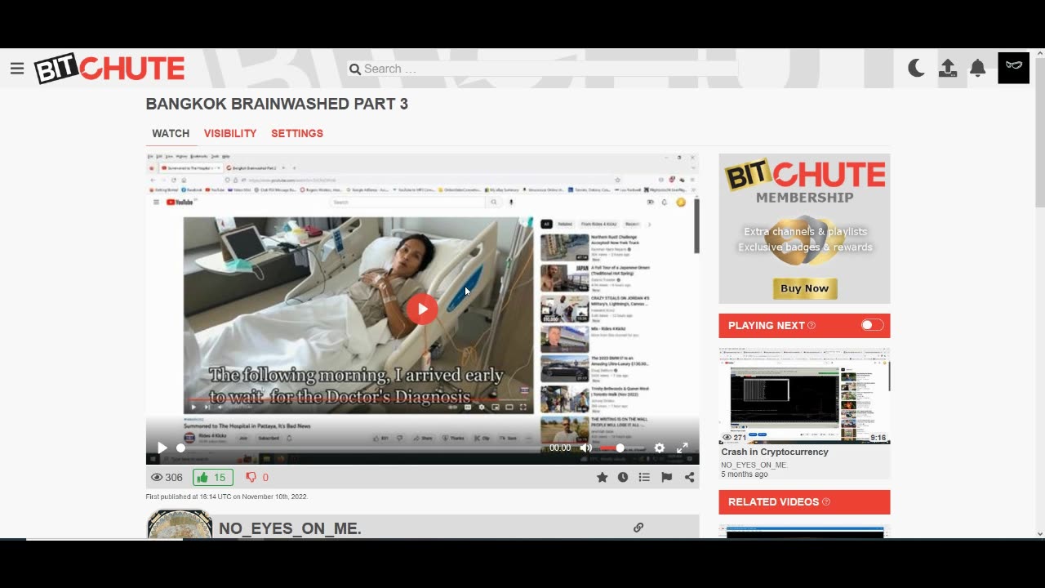This screenshot has height=588, width=1045.
Task: Dislike the video with thumbs down
Action: (x=257, y=477)
